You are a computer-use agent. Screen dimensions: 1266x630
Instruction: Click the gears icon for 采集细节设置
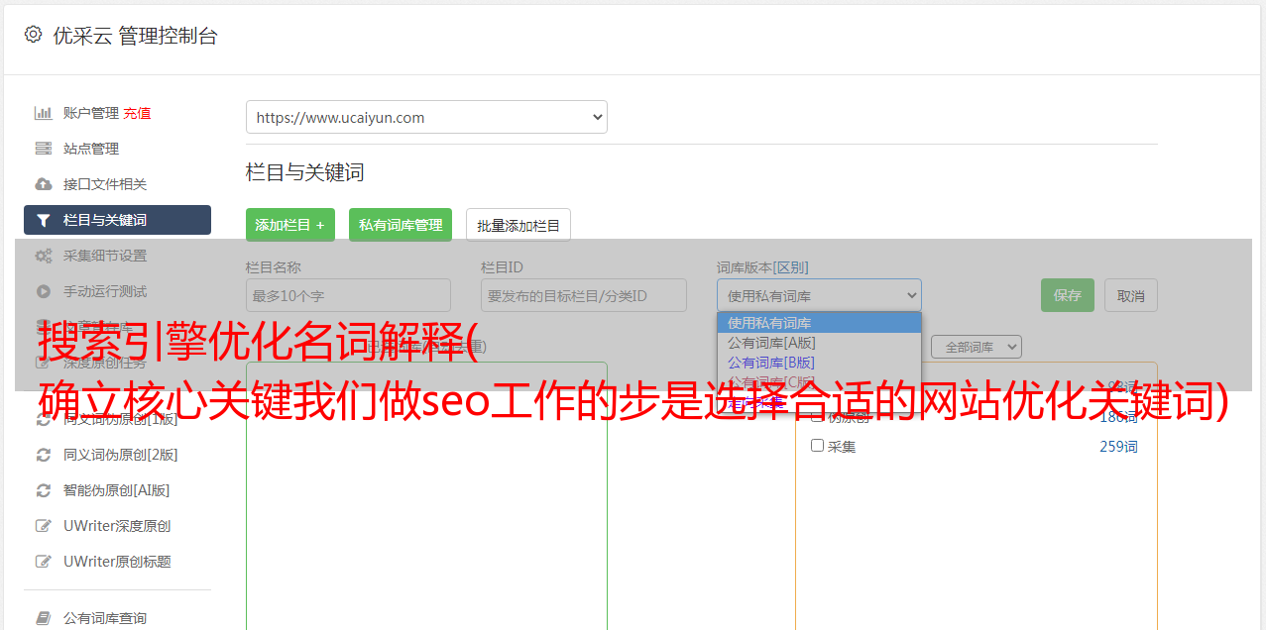pos(43,256)
